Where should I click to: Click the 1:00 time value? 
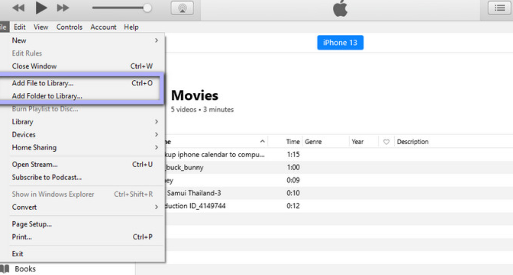[293, 167]
